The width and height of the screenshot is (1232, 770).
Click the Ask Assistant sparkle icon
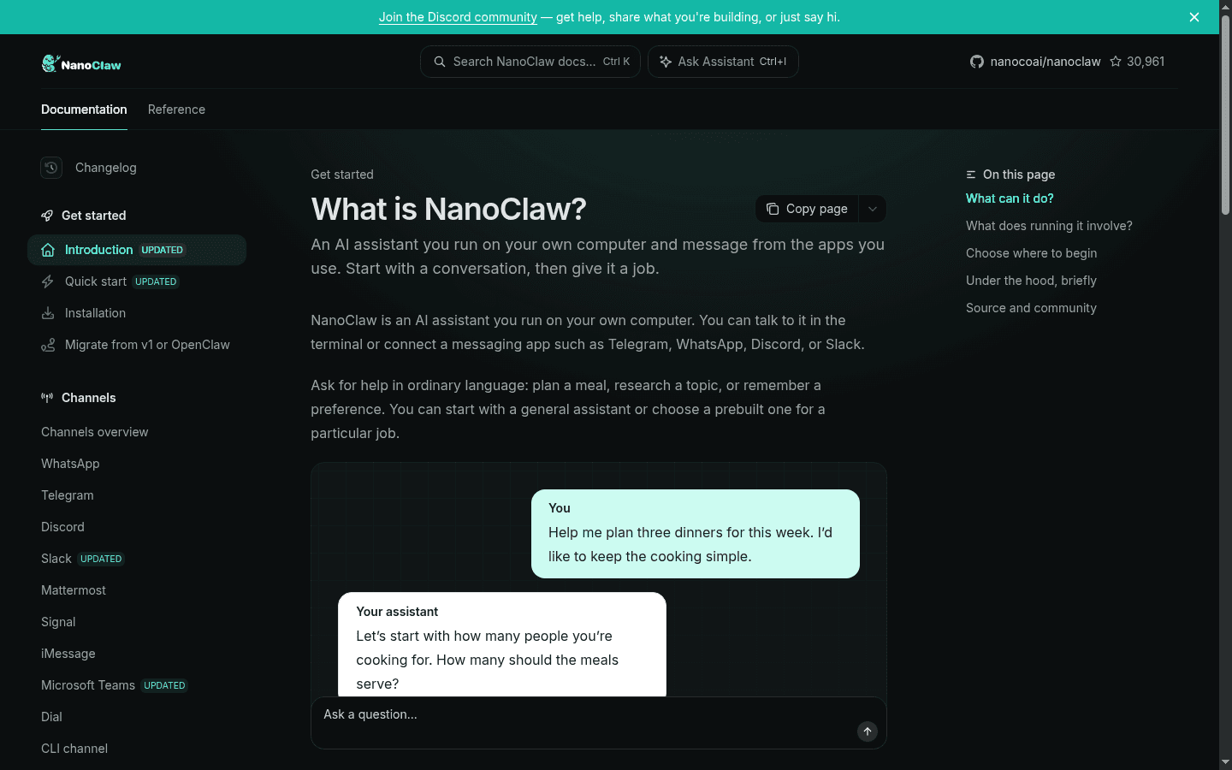pyautogui.click(x=666, y=62)
